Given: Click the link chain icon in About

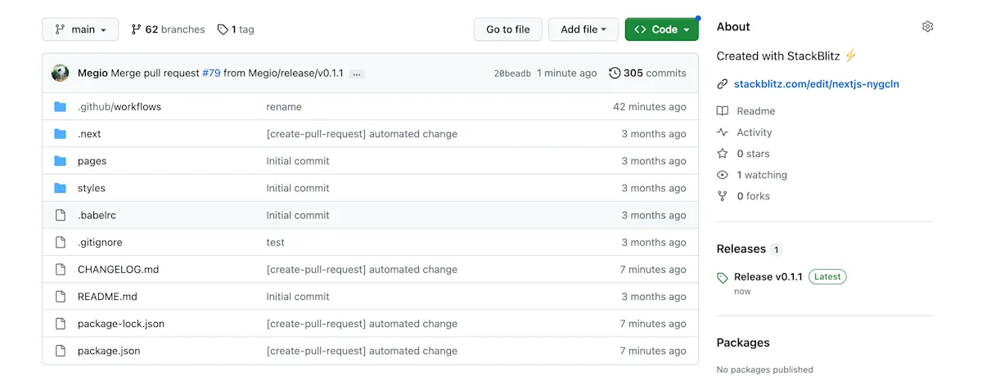Looking at the screenshot, I should pyautogui.click(x=722, y=84).
